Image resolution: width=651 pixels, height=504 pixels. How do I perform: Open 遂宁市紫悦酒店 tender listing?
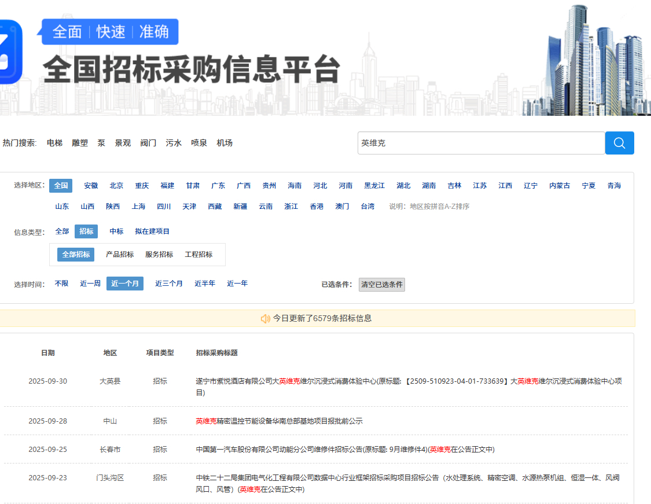point(409,387)
